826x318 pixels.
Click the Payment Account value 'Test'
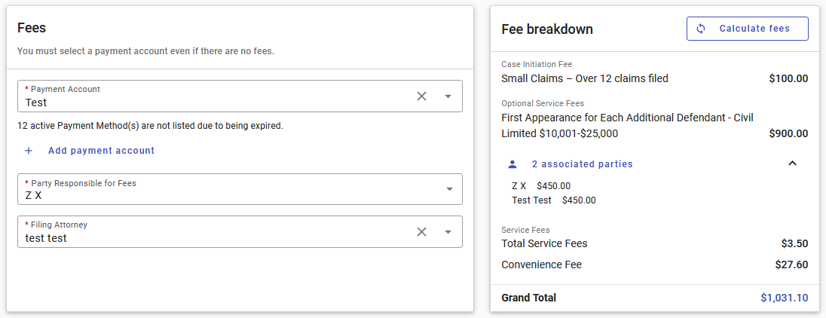36,102
